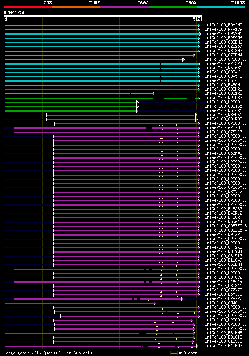Click the purple alignment bar of Q54CL0
Image resolution: width=249 pixels, height=356 pixels.
click(80, 303)
